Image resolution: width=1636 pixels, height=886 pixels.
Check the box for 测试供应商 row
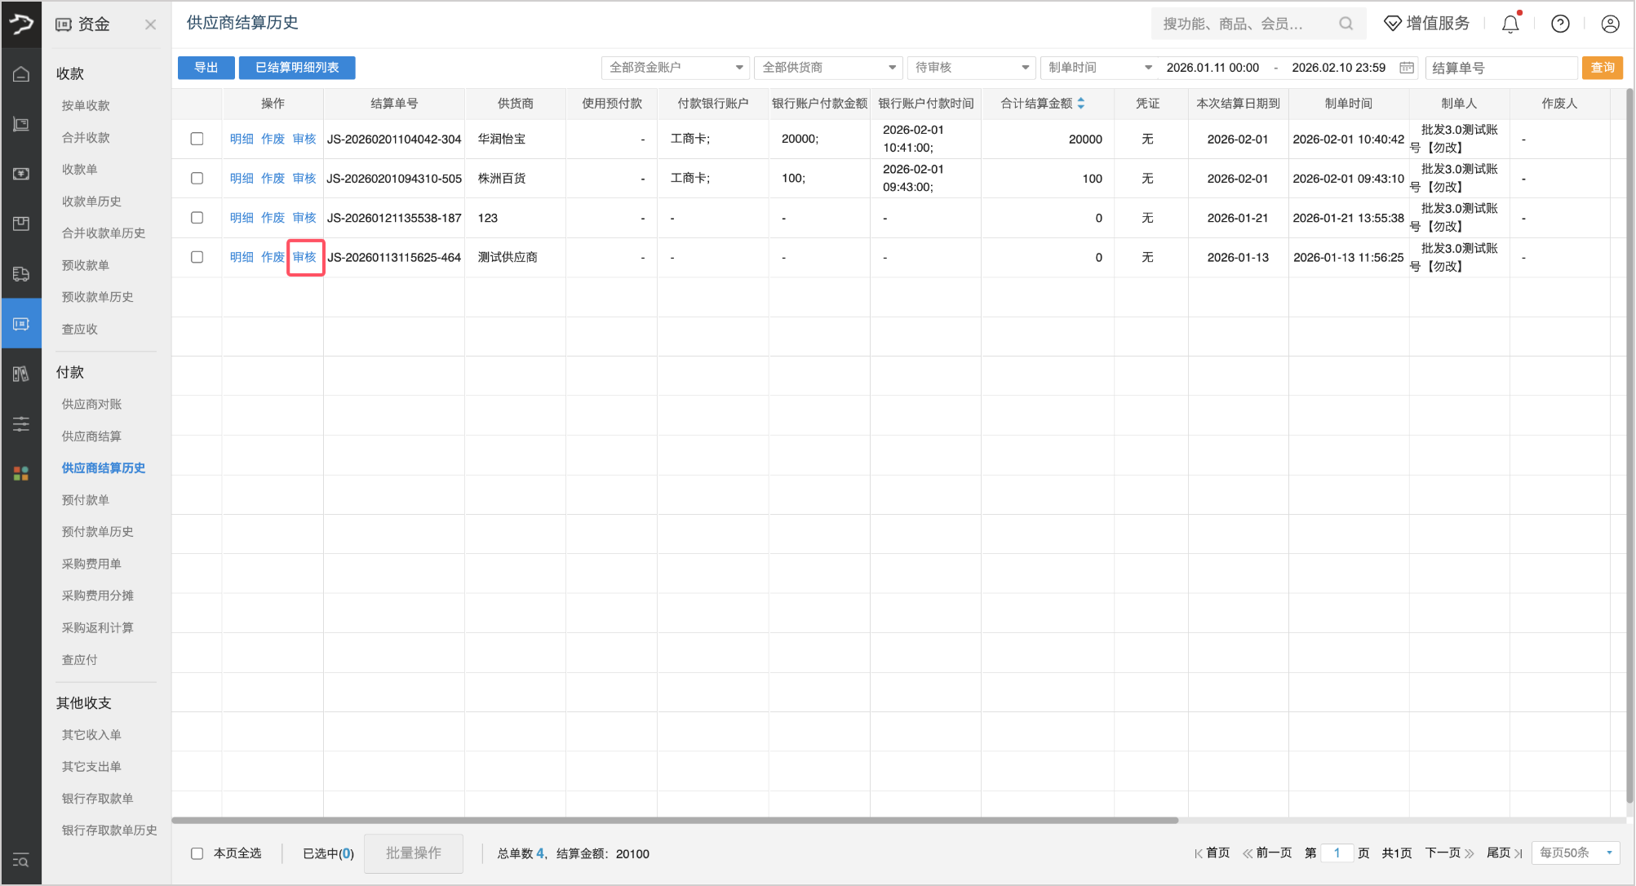197,257
